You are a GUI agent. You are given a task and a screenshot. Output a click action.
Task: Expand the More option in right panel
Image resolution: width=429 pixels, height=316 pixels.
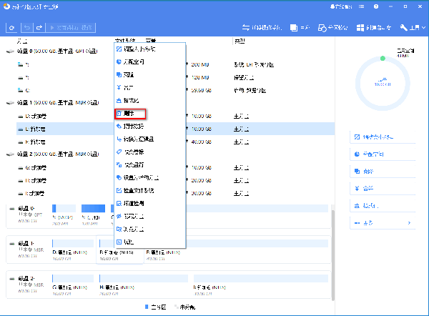[383, 224]
